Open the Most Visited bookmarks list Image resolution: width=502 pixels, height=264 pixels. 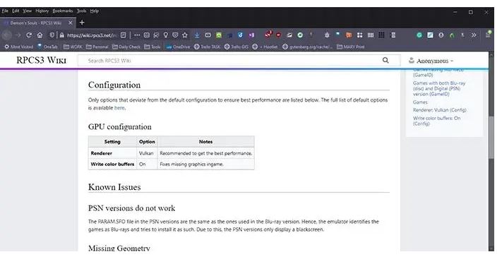pos(18,47)
